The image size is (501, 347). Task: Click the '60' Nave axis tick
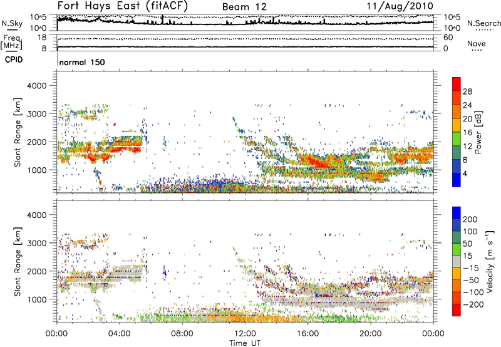click(x=448, y=38)
